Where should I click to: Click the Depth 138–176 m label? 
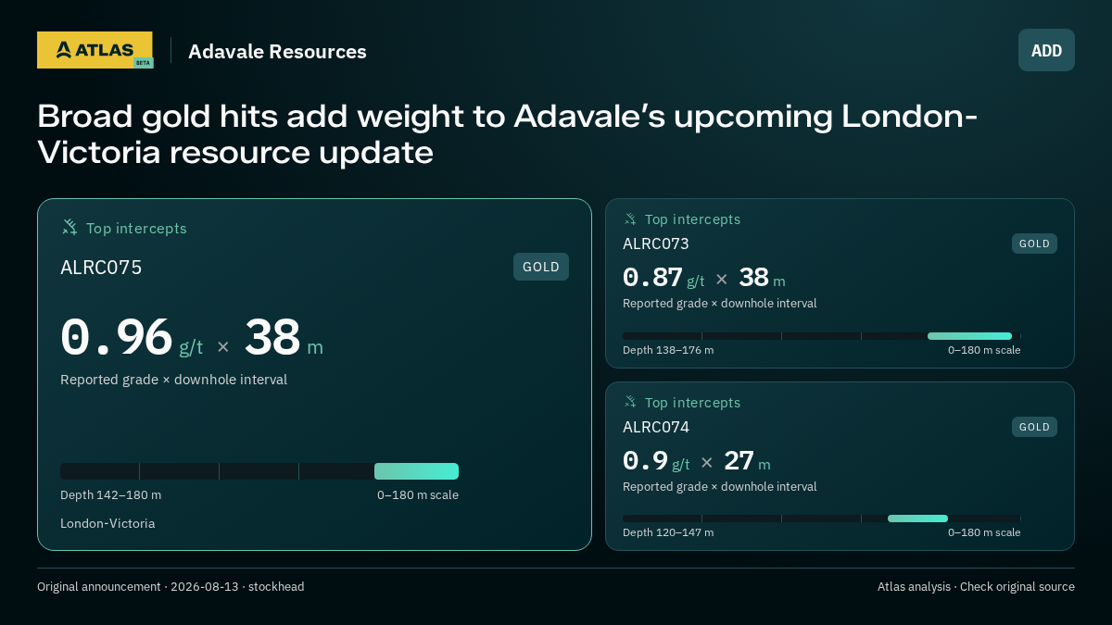coord(668,350)
